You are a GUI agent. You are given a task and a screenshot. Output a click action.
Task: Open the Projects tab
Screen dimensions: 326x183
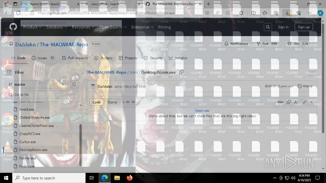(x=128, y=58)
